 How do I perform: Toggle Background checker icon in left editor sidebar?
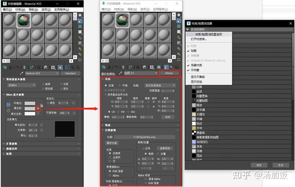tap(80, 26)
